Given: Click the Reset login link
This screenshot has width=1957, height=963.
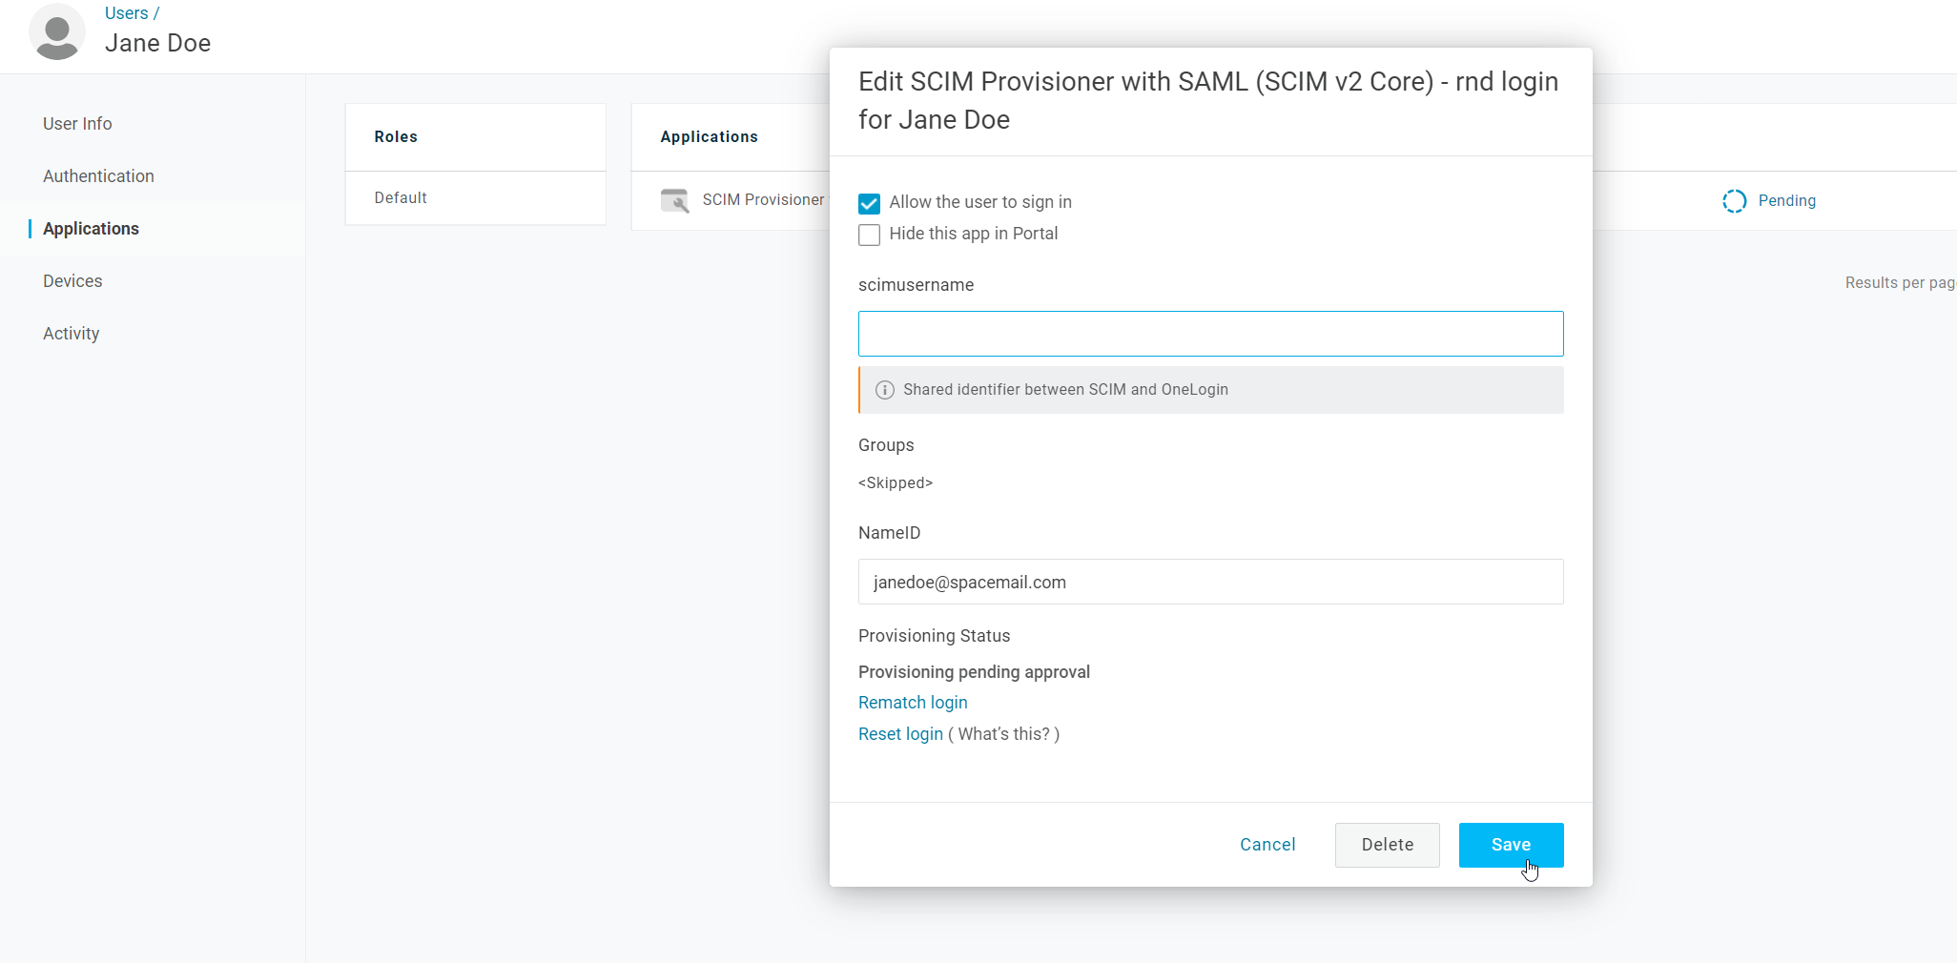Looking at the screenshot, I should [x=900, y=734].
